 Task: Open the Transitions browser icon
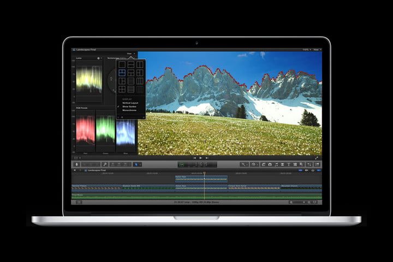[x=283, y=164]
